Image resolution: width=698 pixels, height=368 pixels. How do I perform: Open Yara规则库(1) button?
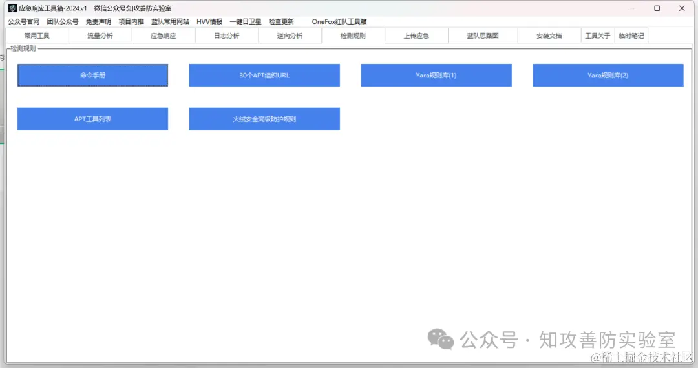pos(436,75)
